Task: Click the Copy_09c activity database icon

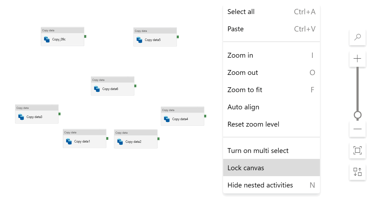Action: click(47, 39)
